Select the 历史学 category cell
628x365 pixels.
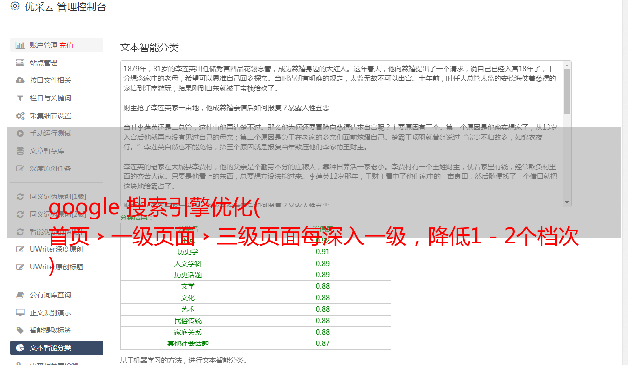pyautogui.click(x=188, y=252)
